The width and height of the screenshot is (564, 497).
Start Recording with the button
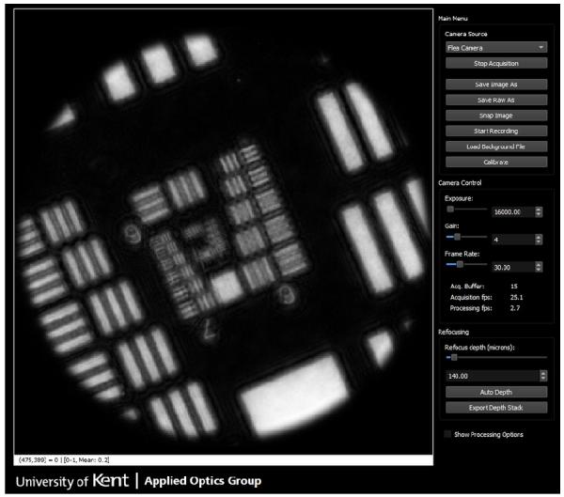(x=494, y=131)
